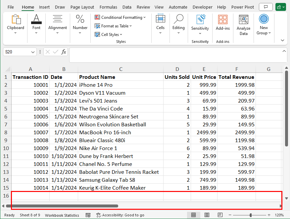290x219 pixels.
Task: Open Conditional Formatting menu
Action: [120, 17]
